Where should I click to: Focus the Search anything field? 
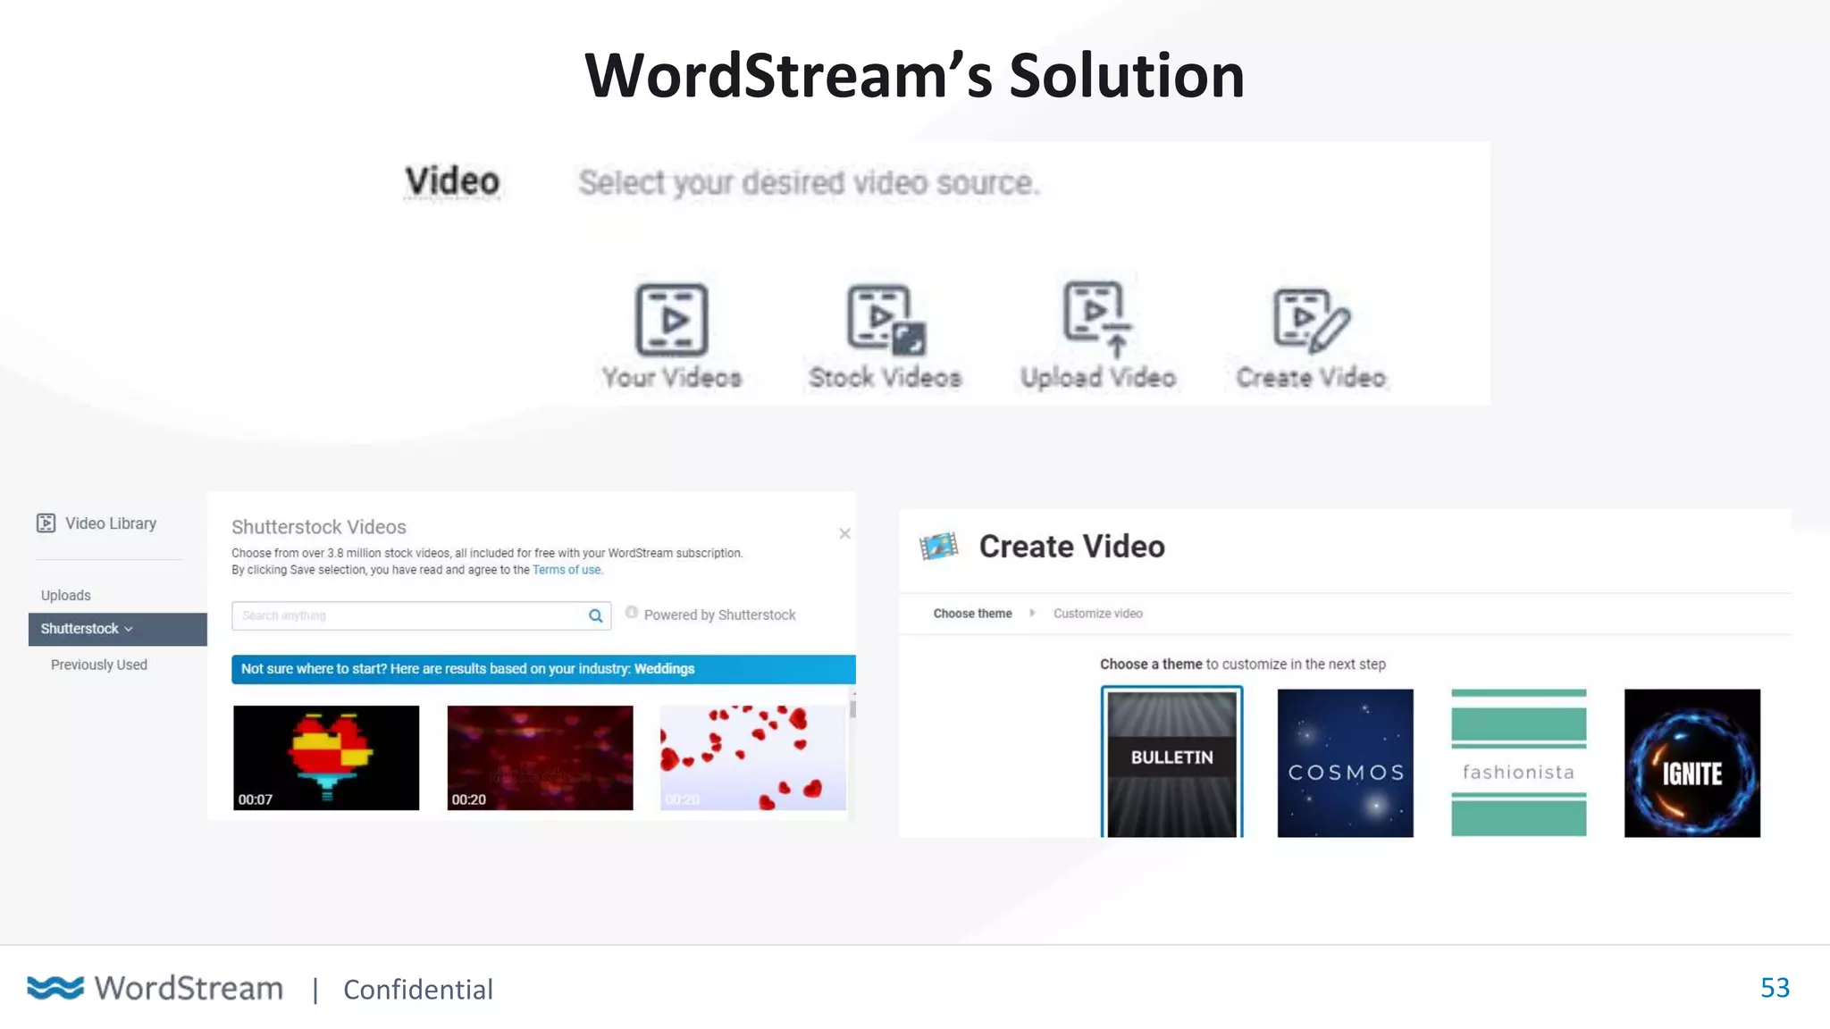tap(421, 615)
